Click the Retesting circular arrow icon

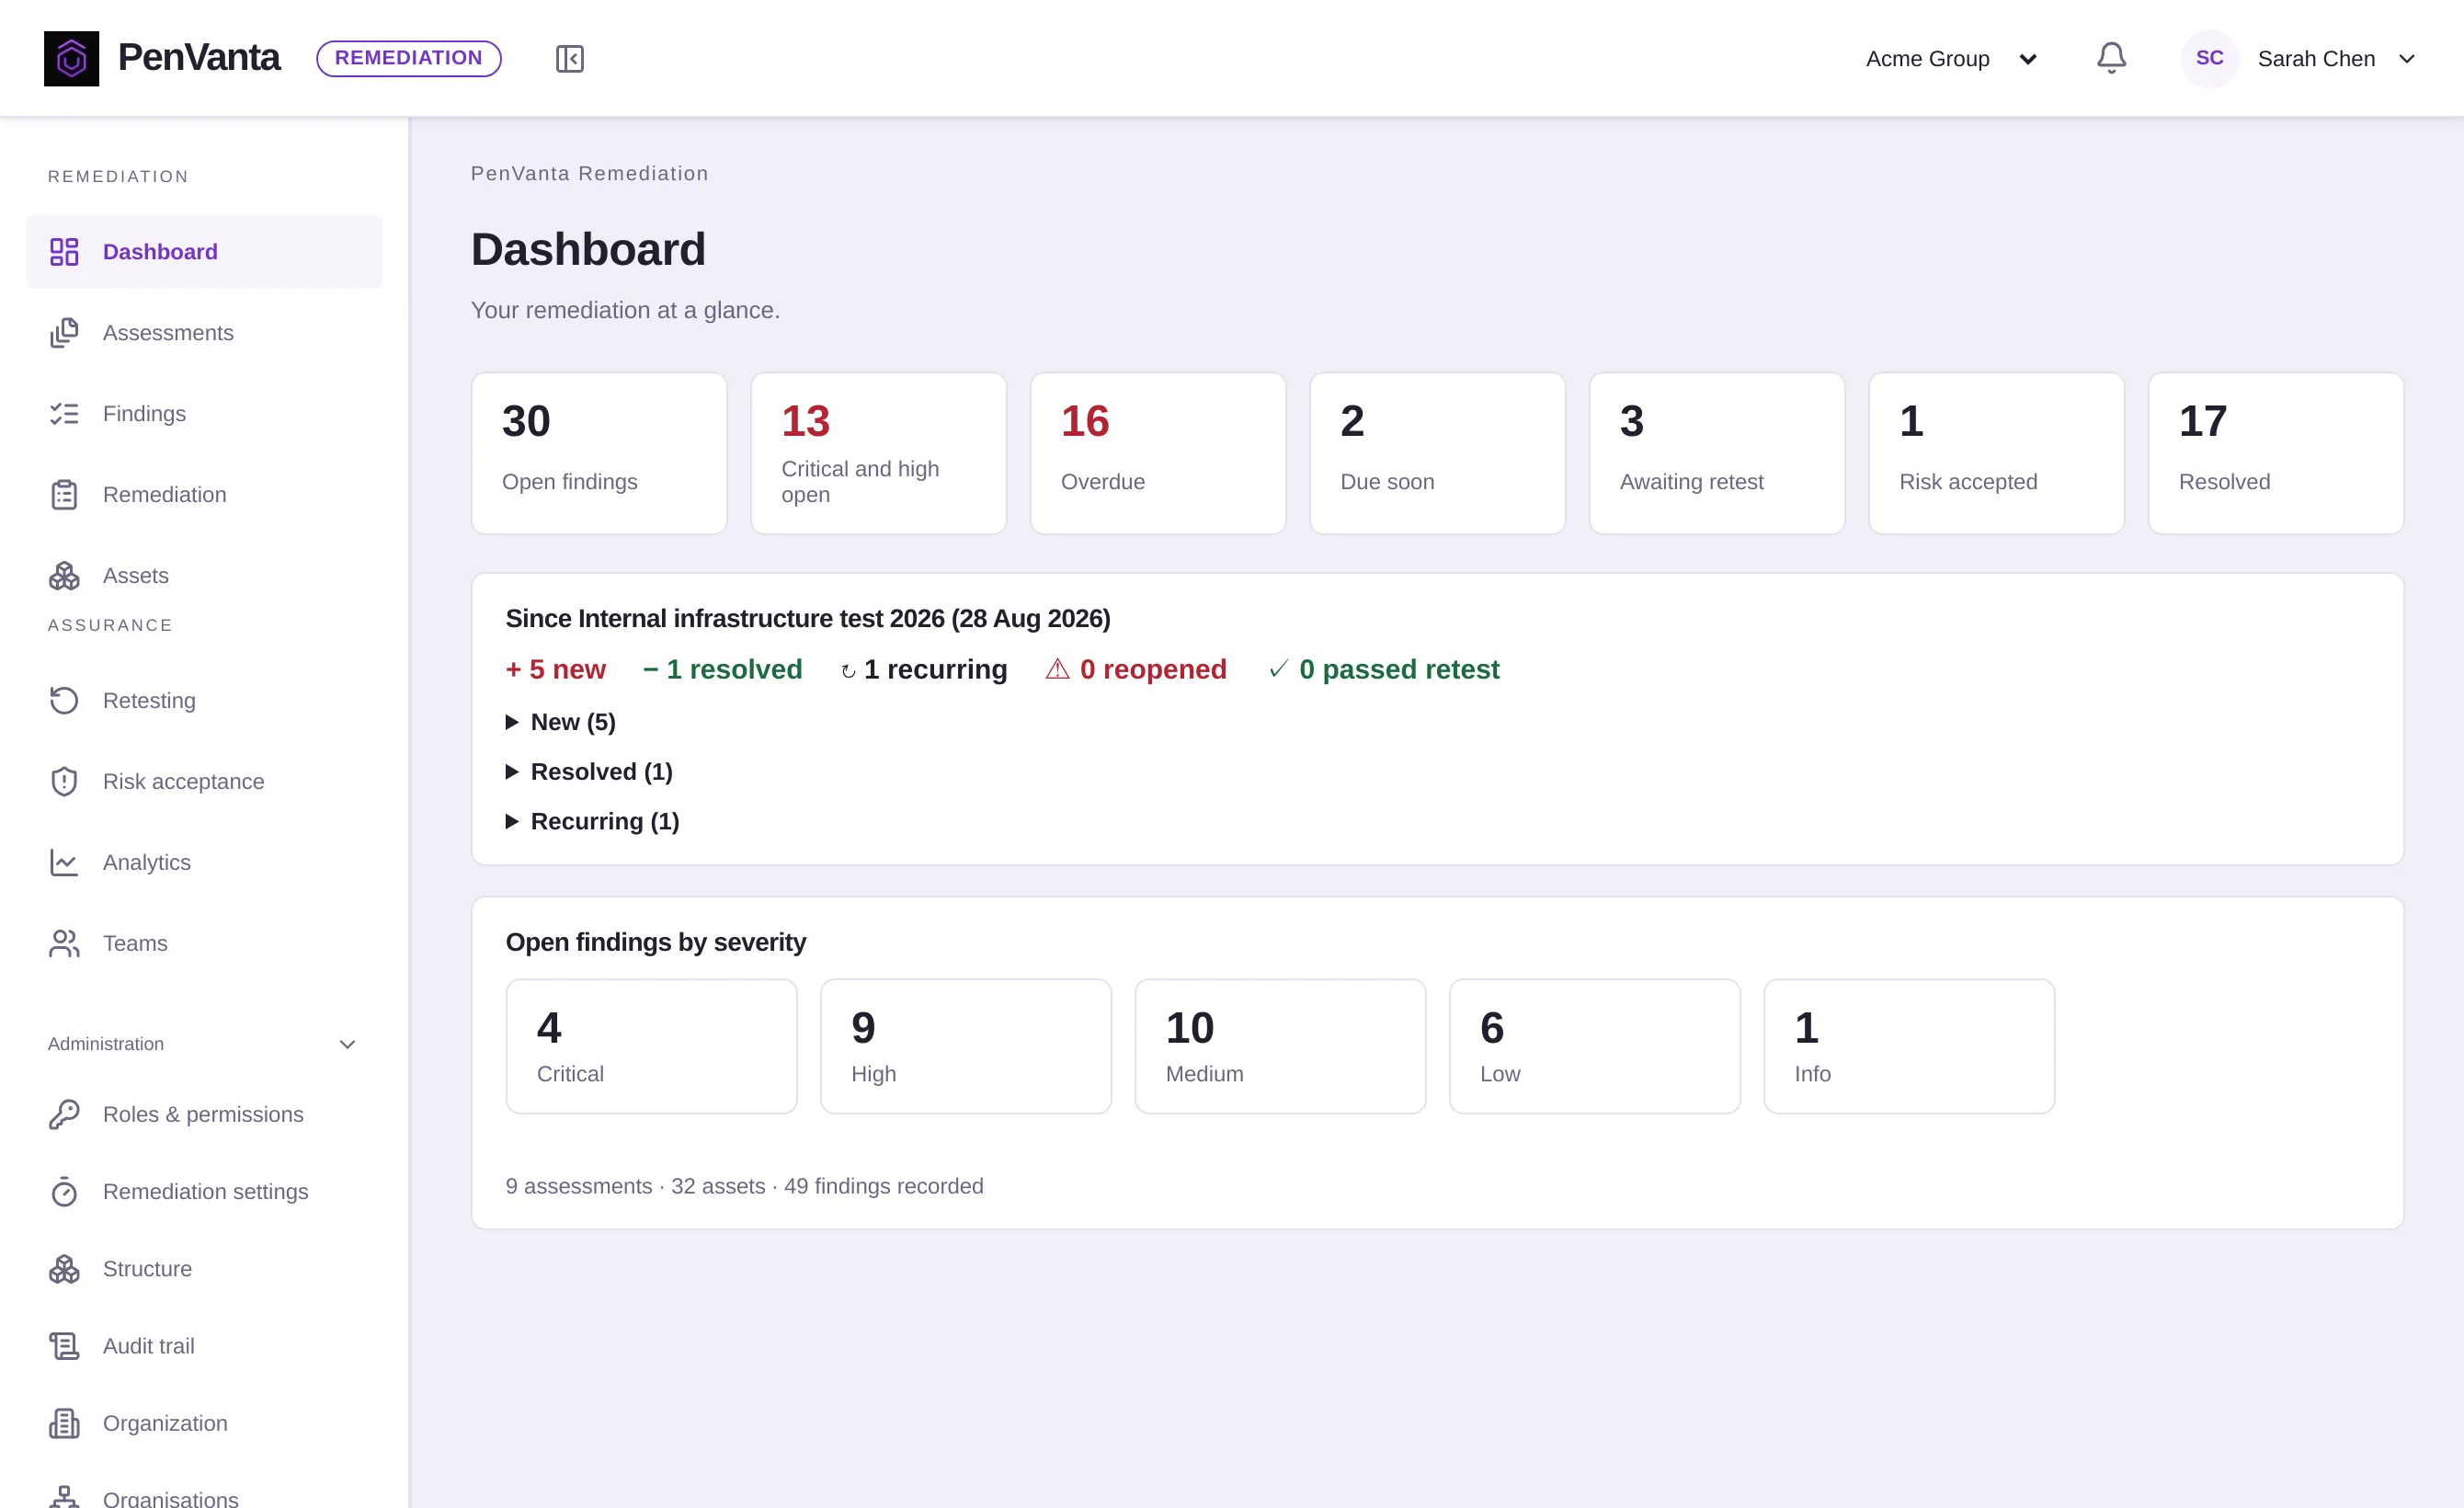point(64,701)
